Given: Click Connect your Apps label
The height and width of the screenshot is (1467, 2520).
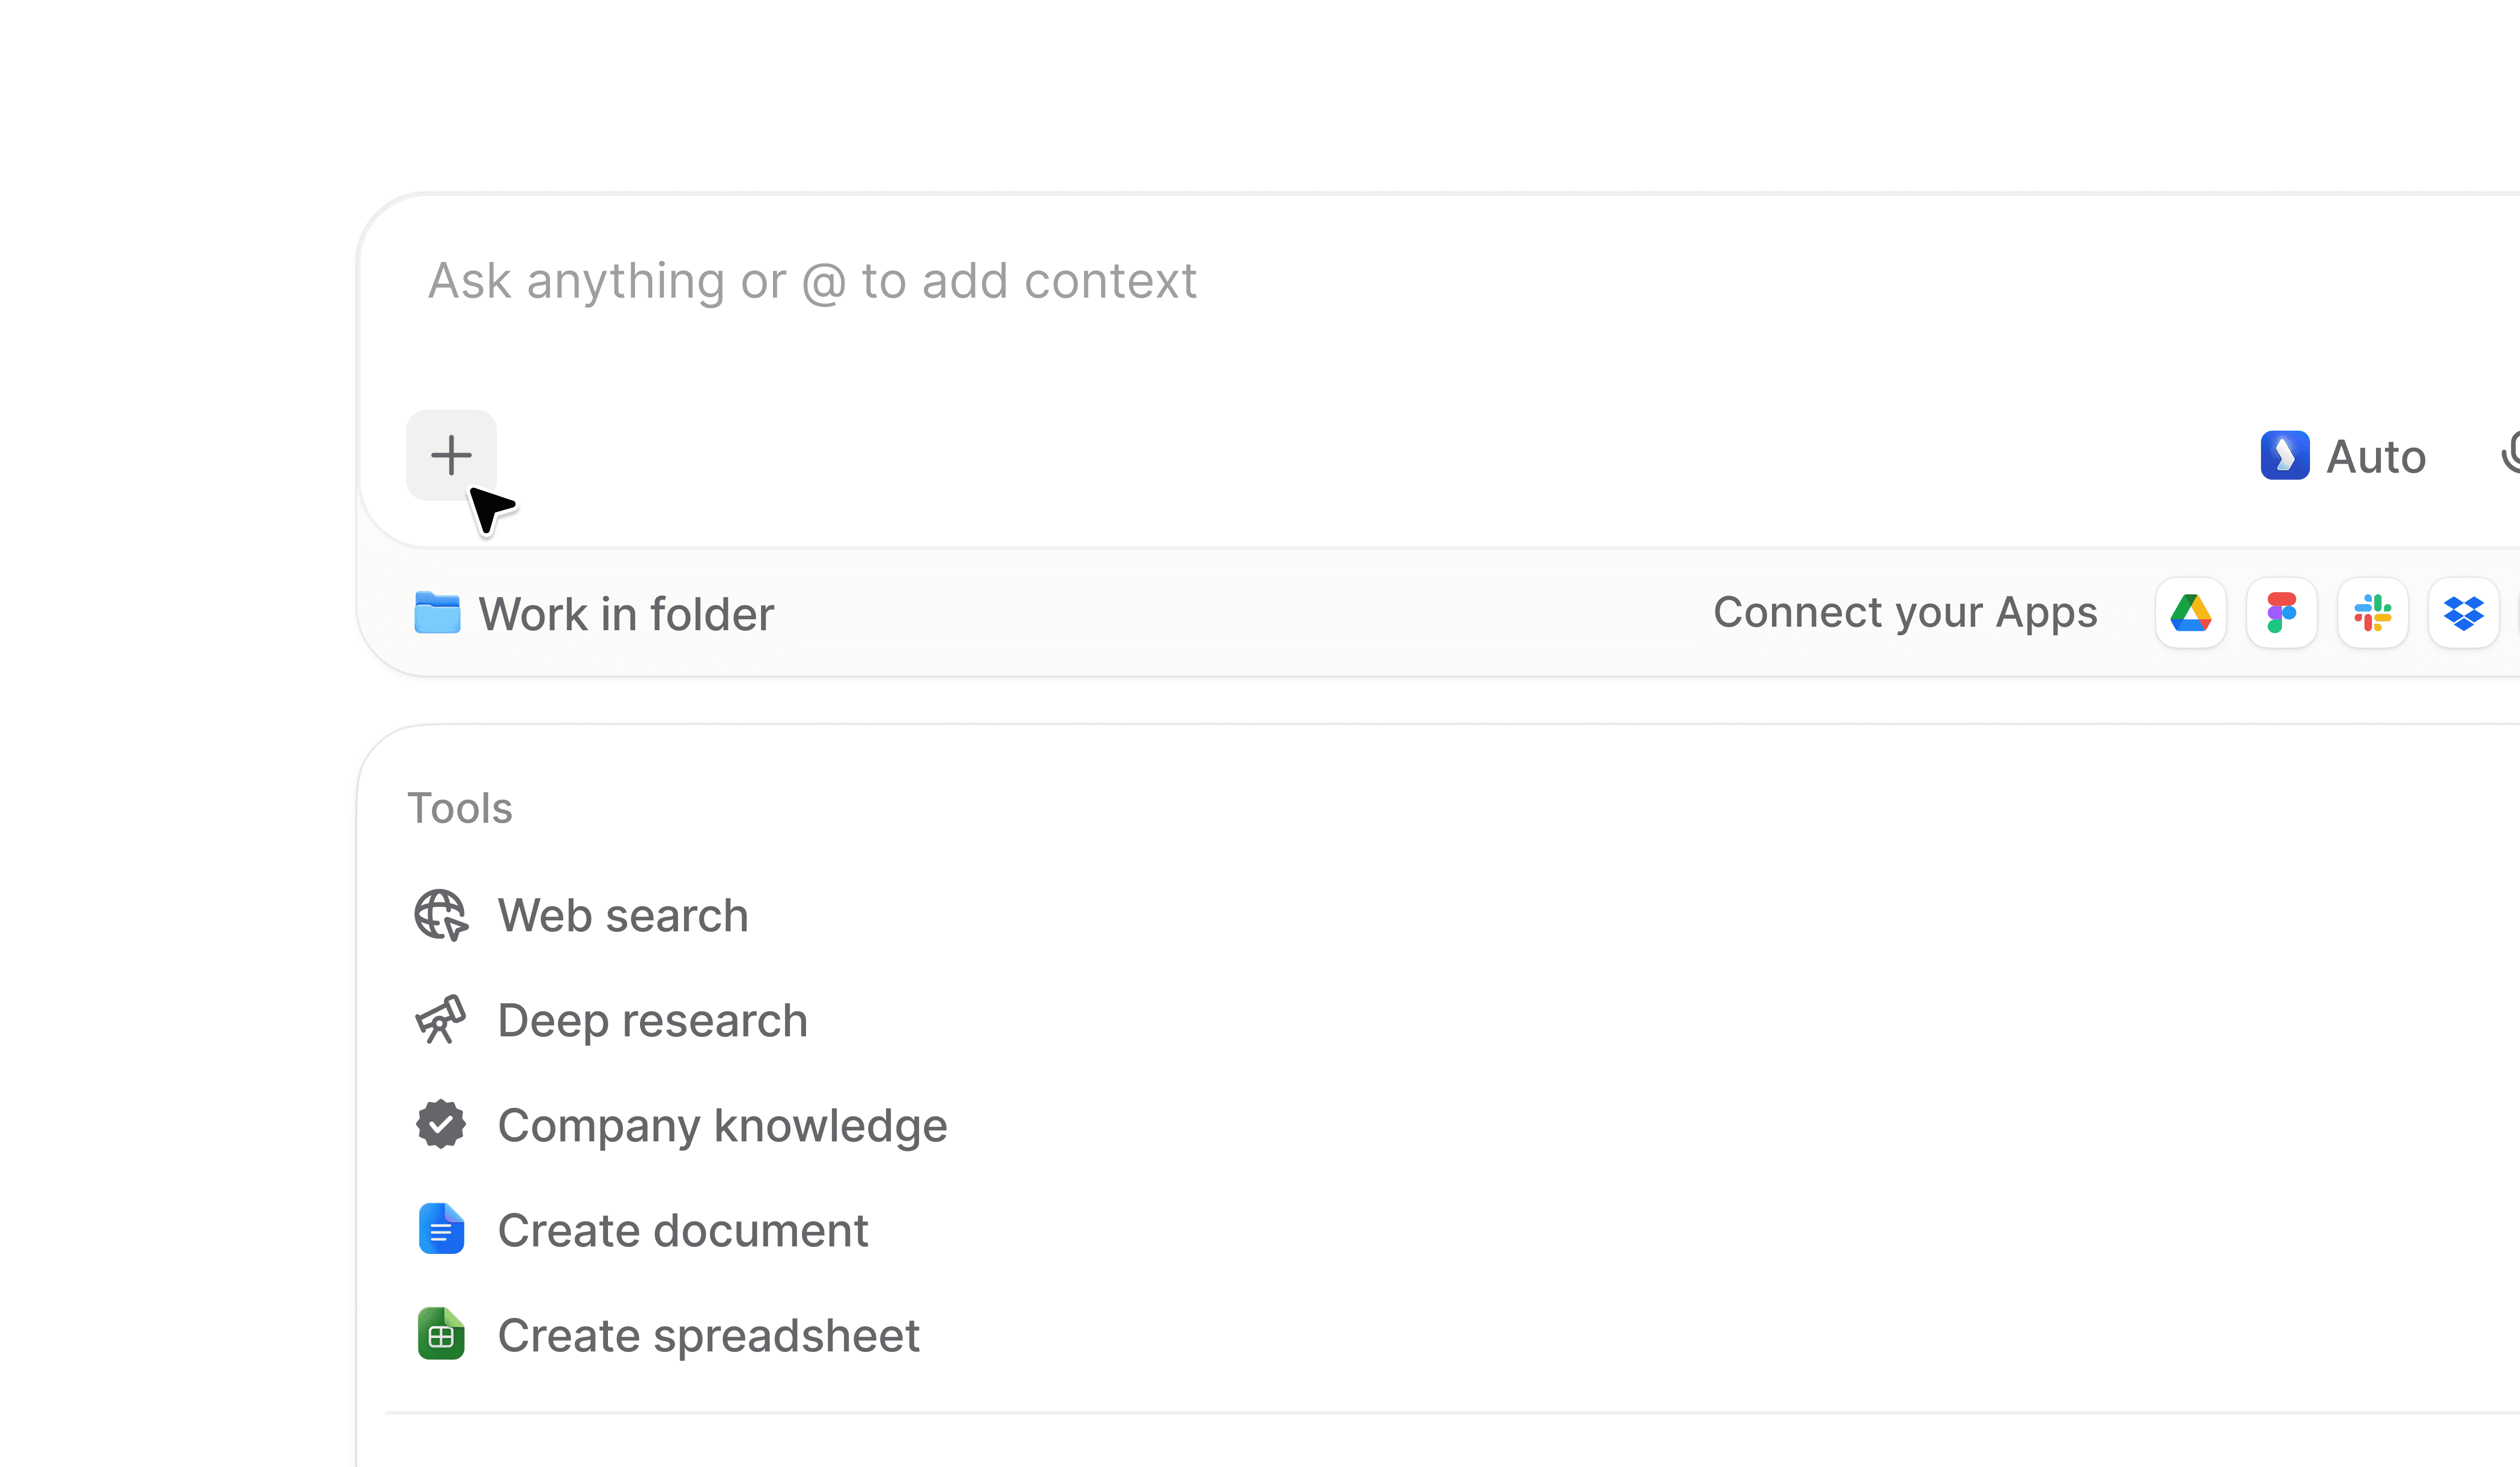Looking at the screenshot, I should 1905,613.
